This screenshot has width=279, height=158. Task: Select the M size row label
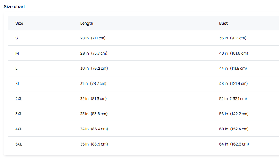[x=17, y=53]
